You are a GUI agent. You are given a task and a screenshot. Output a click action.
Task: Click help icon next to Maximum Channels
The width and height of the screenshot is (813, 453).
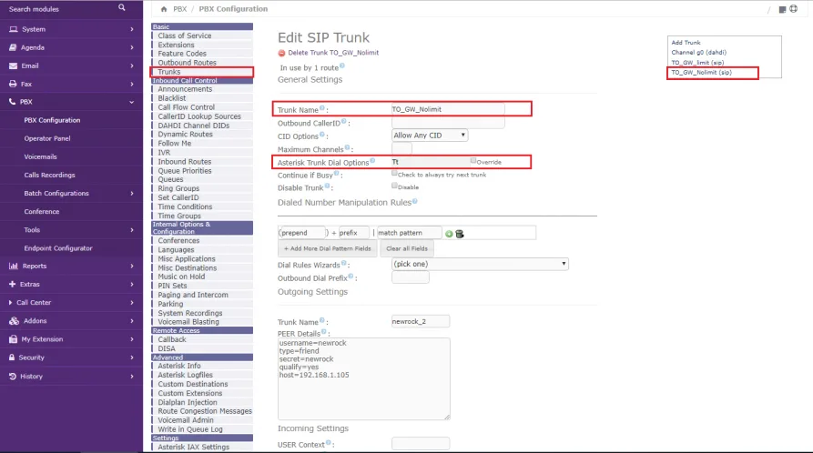[x=347, y=147]
